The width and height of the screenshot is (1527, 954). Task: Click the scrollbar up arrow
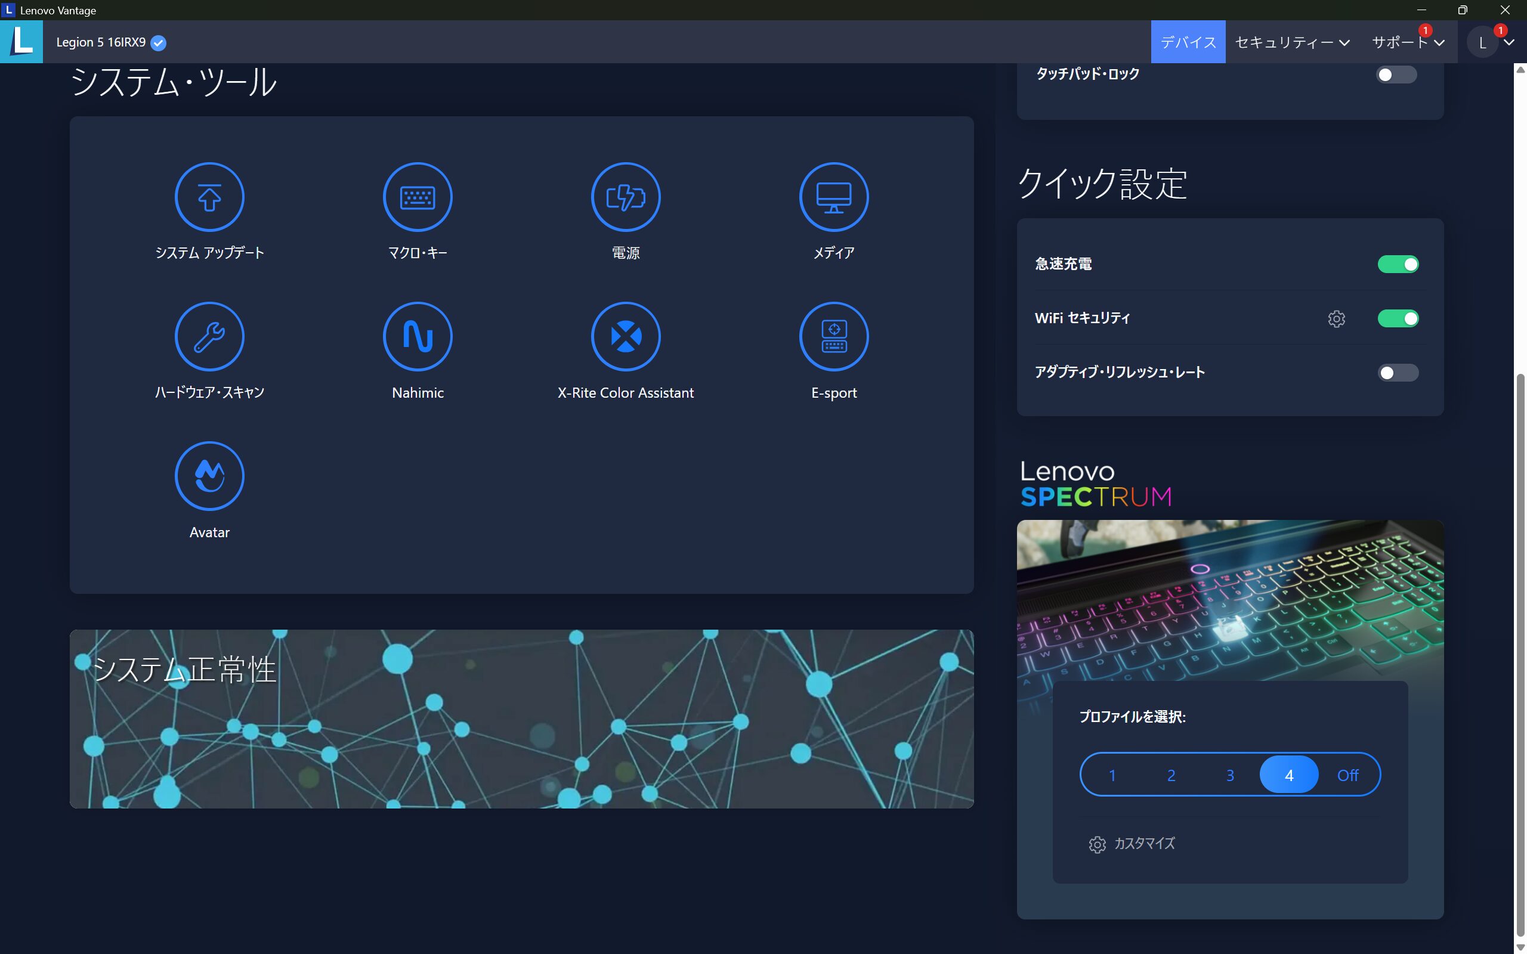tap(1520, 69)
